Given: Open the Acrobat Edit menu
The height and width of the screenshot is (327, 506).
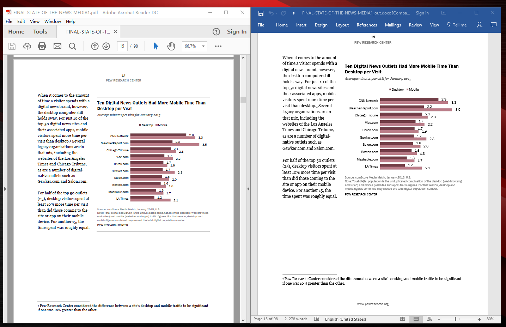Looking at the screenshot, I should (x=21, y=22).
